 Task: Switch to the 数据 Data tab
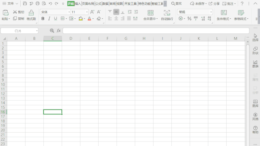click(x=105, y=4)
